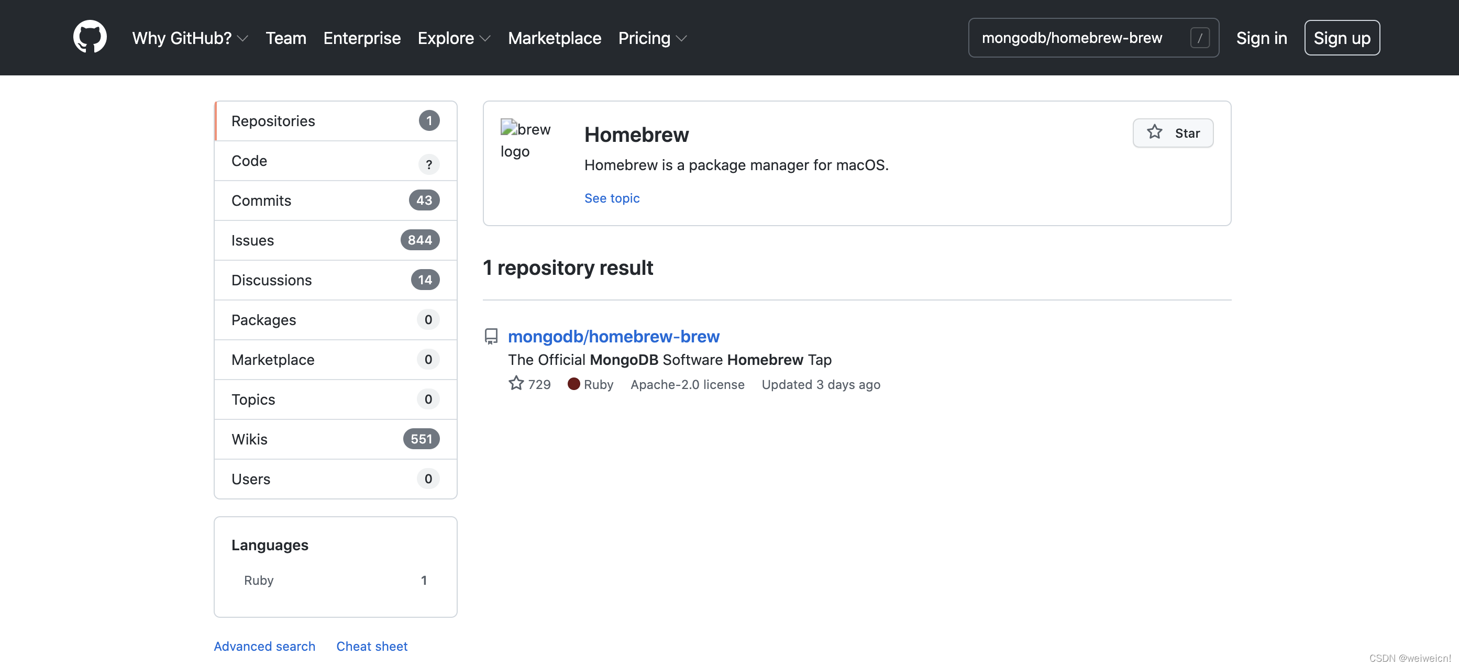Viewport: 1459px width, 667px height.
Task: Select the Users filter
Action: (335, 479)
